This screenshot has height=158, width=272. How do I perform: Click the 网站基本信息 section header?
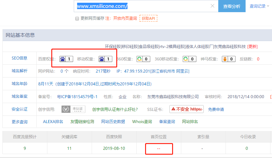tap(20, 35)
